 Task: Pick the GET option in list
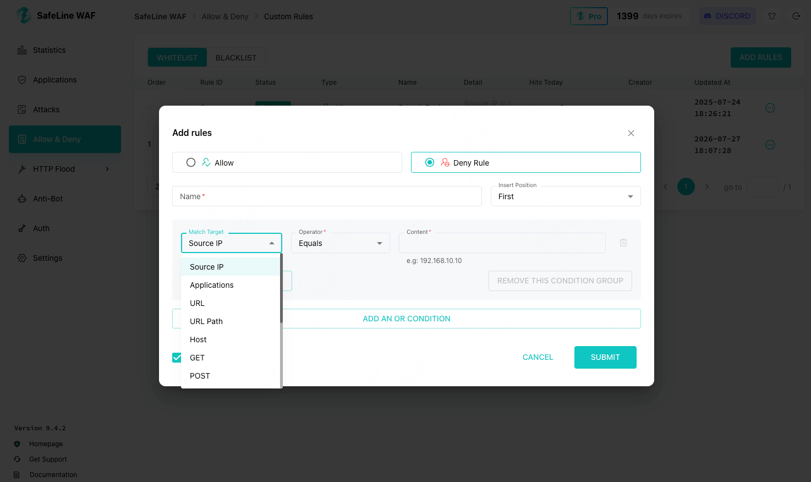tap(231, 358)
